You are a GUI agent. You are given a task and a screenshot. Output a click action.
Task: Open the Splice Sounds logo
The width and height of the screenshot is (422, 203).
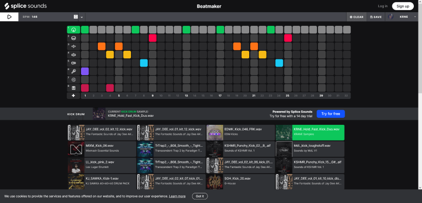tap(25, 6)
